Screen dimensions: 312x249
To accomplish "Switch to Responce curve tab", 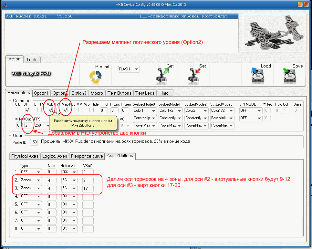I will [x=87, y=156].
